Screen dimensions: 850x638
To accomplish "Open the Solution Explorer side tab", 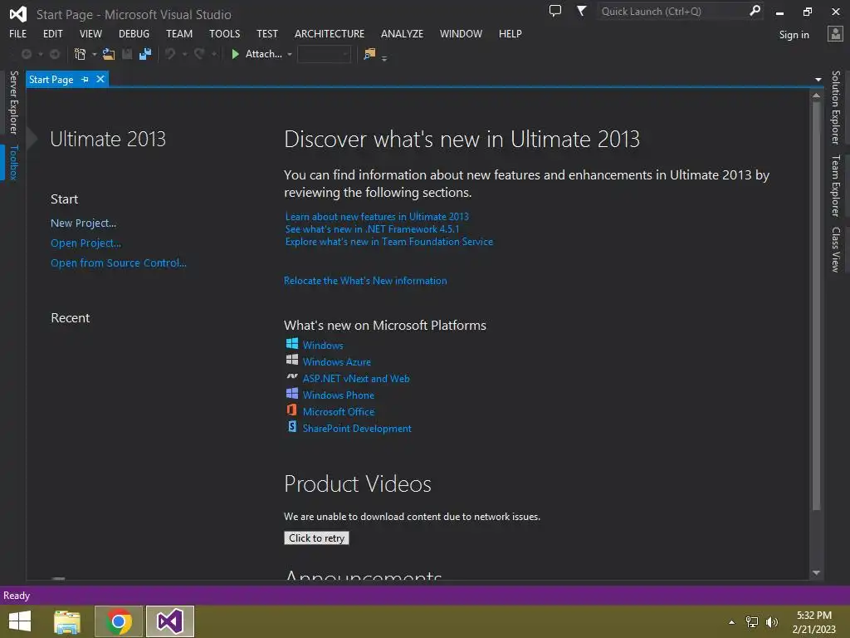I will tap(836, 107).
